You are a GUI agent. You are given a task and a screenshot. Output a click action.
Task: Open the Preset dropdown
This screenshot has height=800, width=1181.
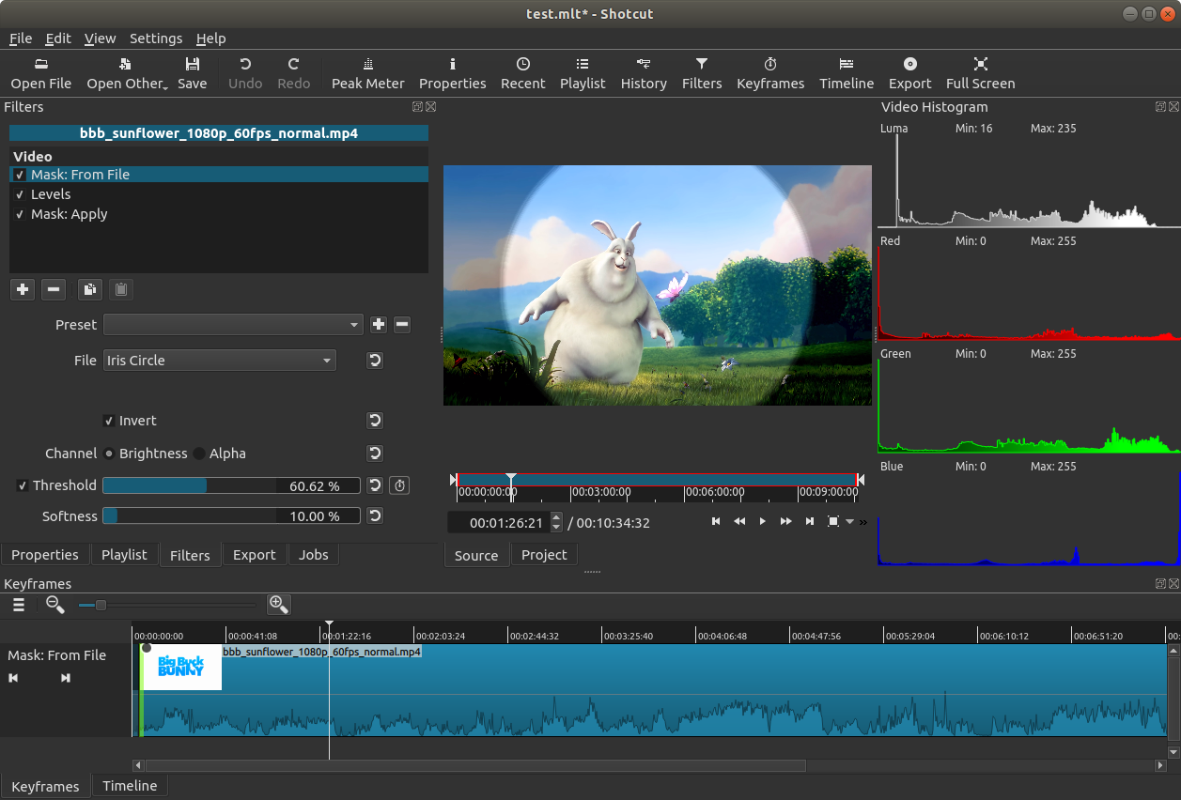coord(233,324)
